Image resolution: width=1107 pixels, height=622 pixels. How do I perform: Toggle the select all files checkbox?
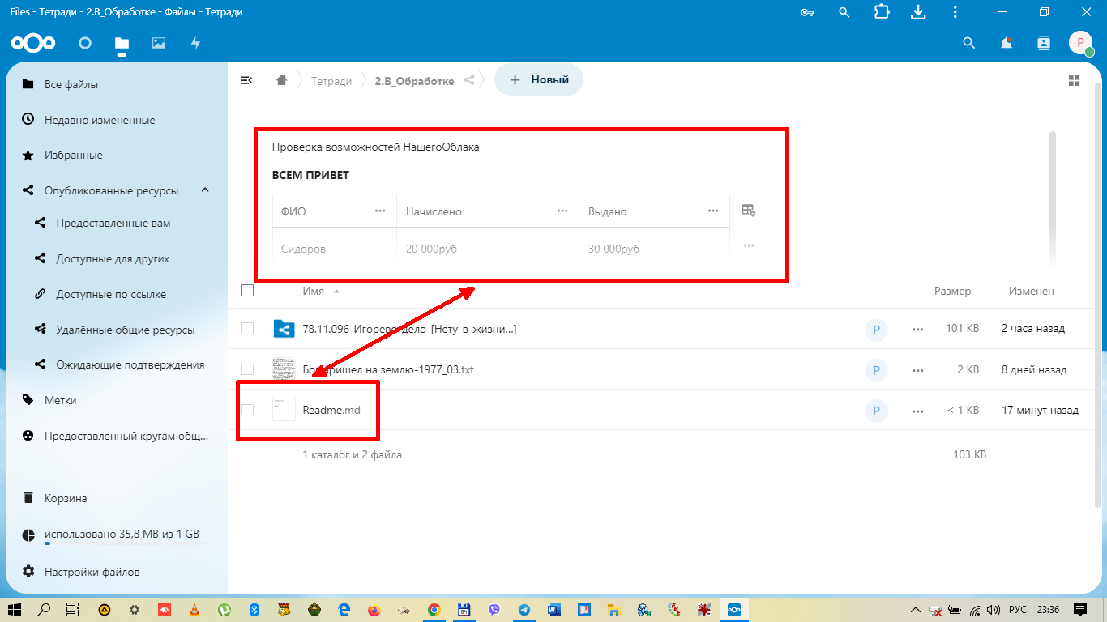[x=248, y=291]
